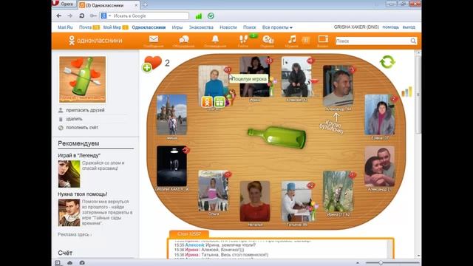Go forward with browser forward arrow

point(70,16)
